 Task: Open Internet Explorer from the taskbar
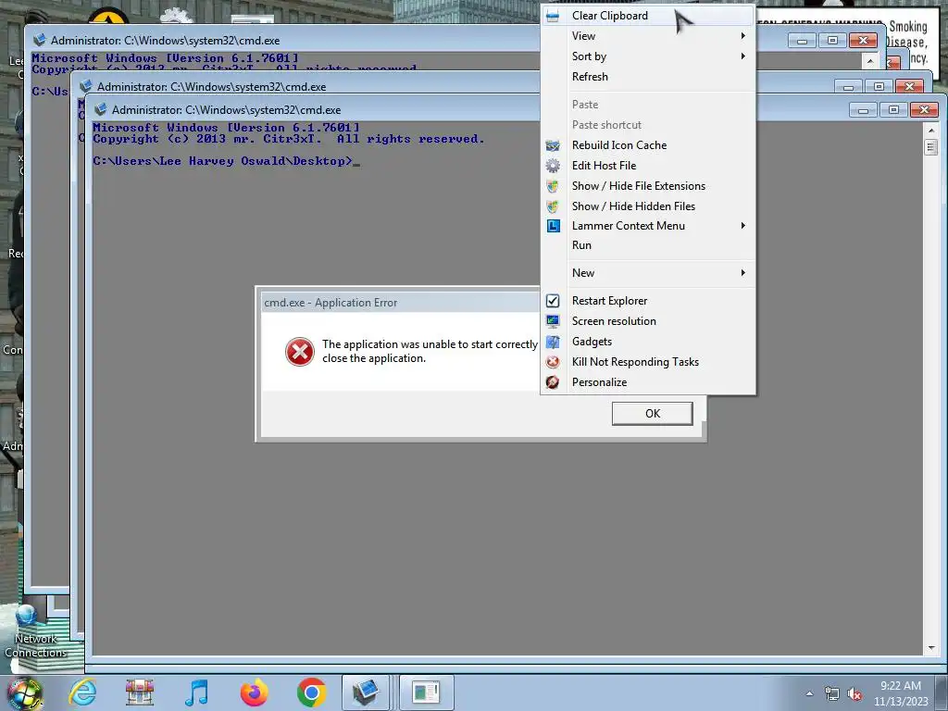(x=82, y=692)
